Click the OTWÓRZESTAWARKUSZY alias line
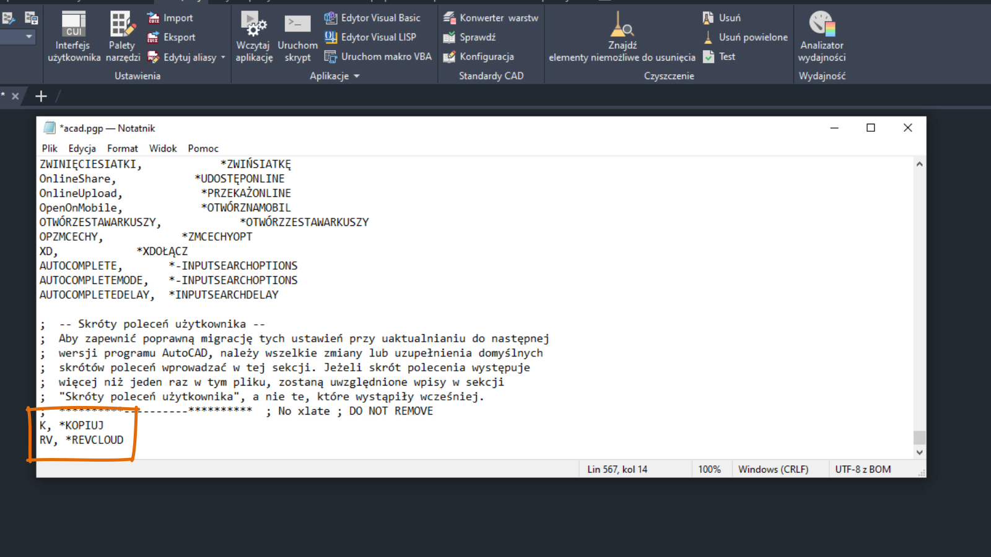The width and height of the screenshot is (991, 557). pyautogui.click(x=204, y=222)
